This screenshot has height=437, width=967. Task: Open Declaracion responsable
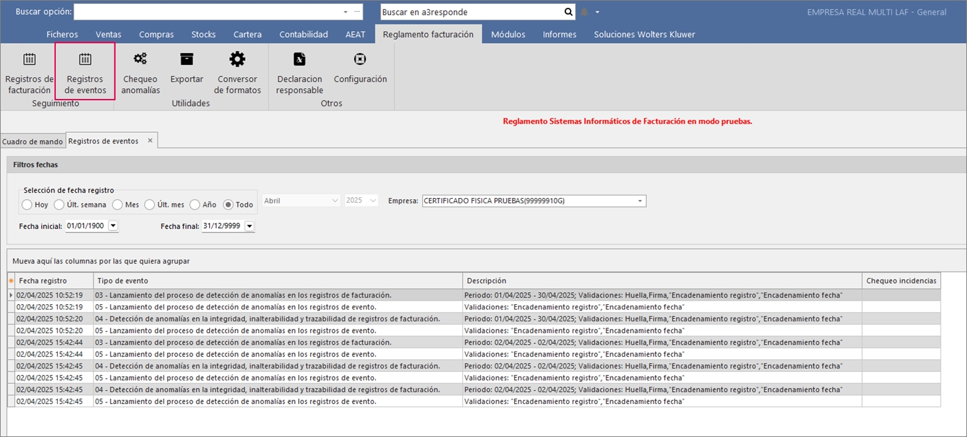(x=300, y=73)
